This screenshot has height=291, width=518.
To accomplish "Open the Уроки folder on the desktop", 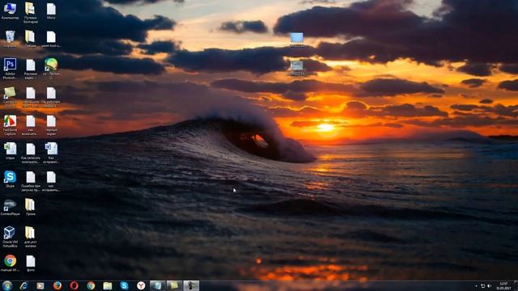I will (x=31, y=207).
